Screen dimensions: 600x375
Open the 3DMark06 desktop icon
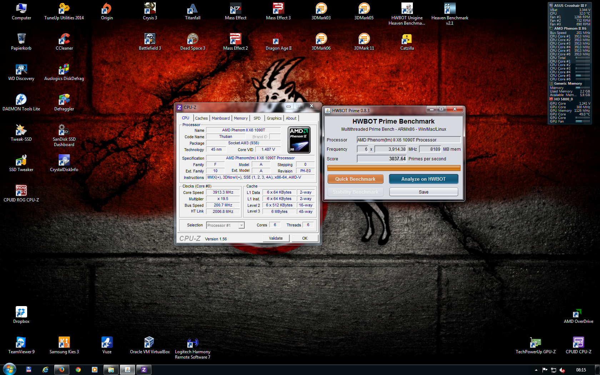(321, 42)
